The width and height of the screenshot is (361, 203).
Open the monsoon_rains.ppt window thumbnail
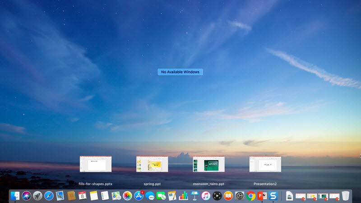(208, 164)
